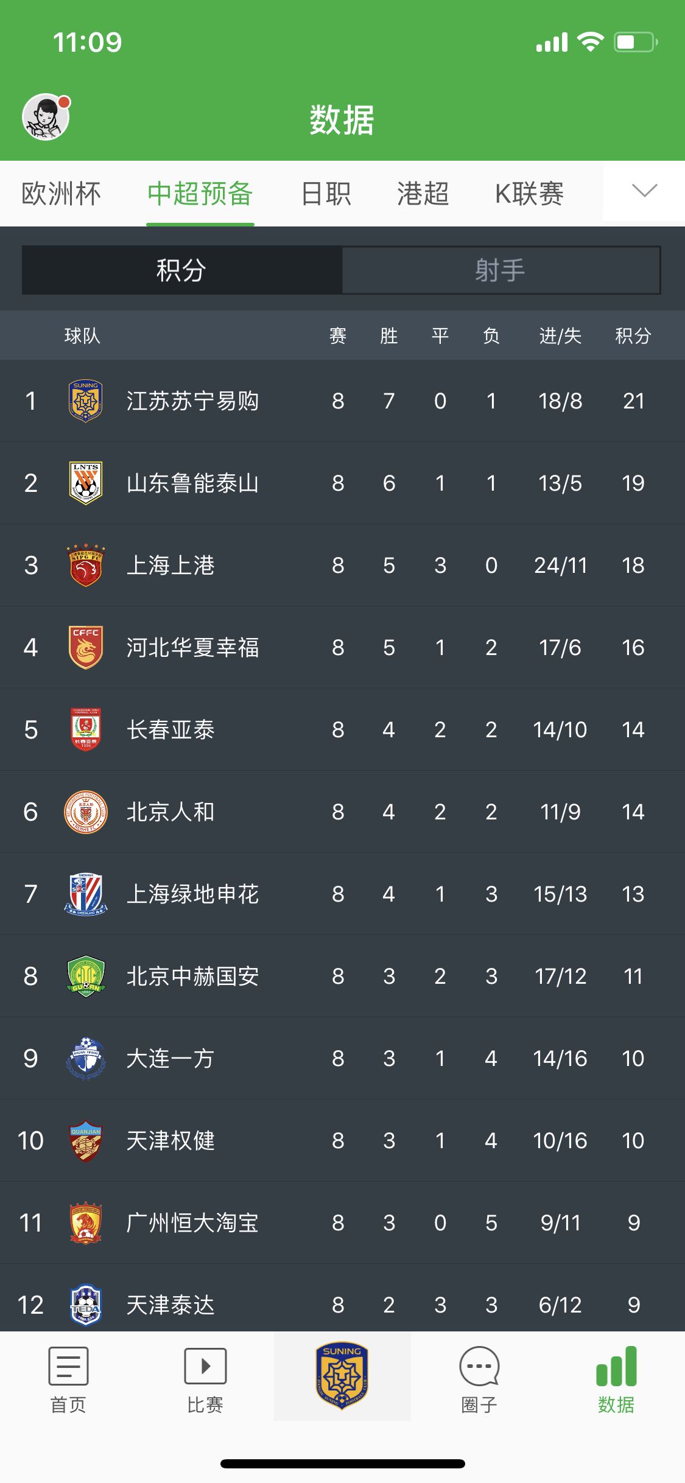This screenshot has width=685, height=1483.
Task: Switch to the 欧洲杯 tab
Action: pos(61,194)
